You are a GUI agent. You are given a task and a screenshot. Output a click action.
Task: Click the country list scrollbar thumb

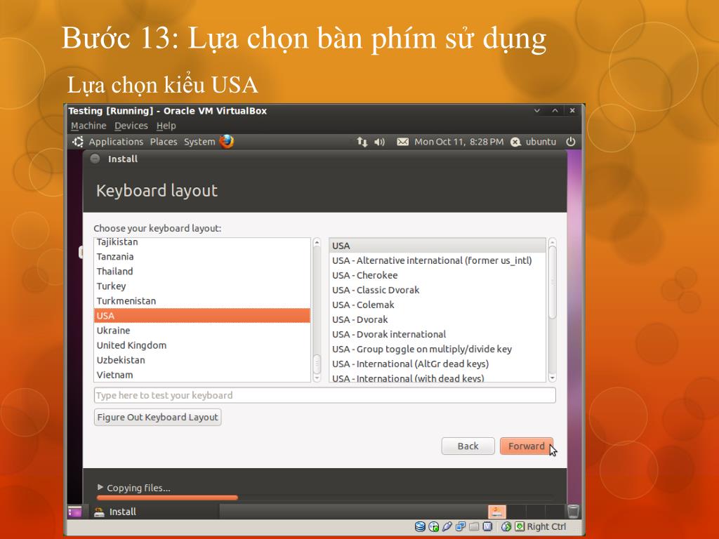point(317,364)
